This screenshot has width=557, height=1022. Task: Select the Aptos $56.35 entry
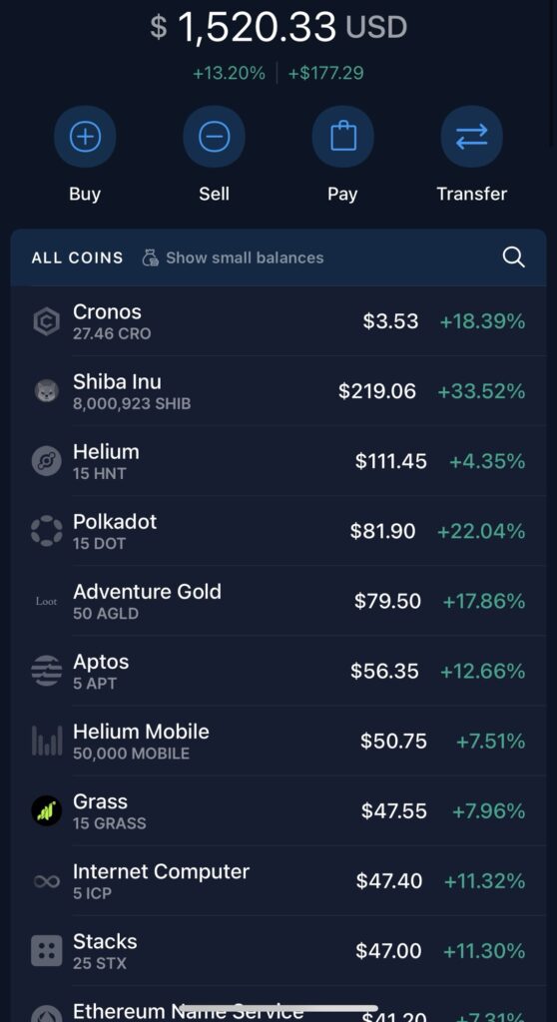[x=278, y=672]
